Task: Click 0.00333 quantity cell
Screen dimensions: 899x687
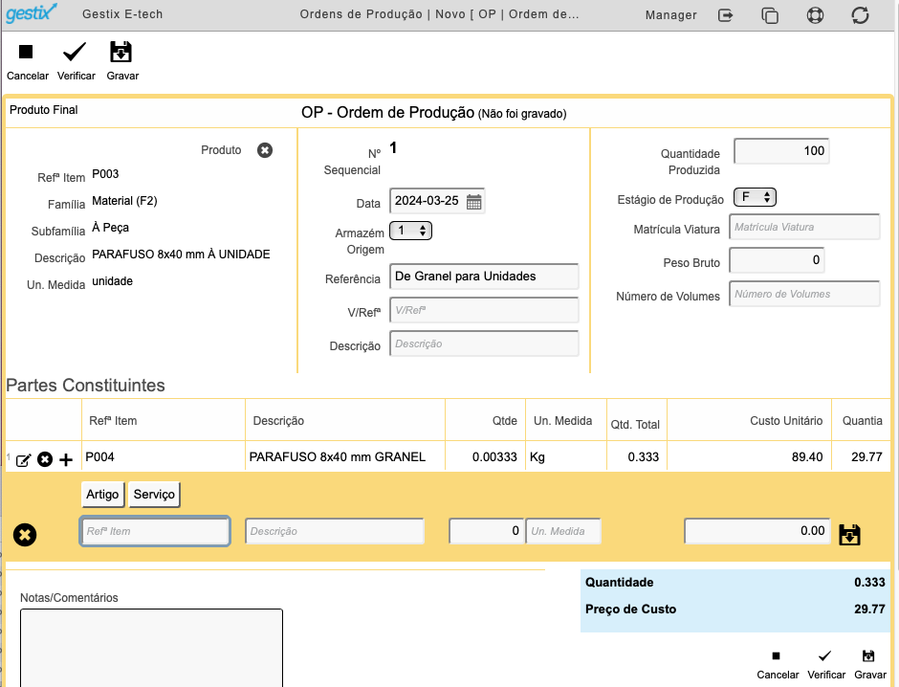Action: point(494,457)
